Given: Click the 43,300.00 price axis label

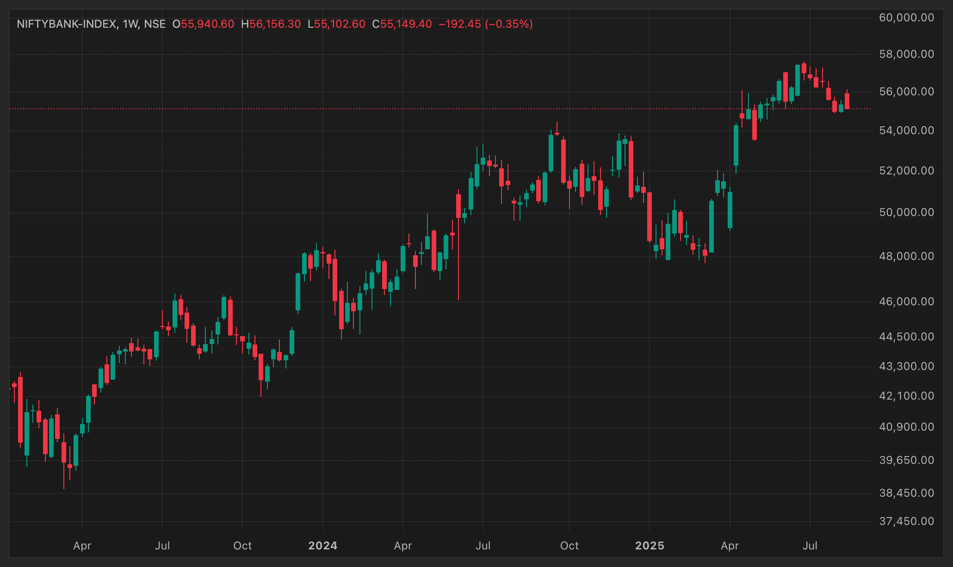Looking at the screenshot, I should (x=907, y=366).
